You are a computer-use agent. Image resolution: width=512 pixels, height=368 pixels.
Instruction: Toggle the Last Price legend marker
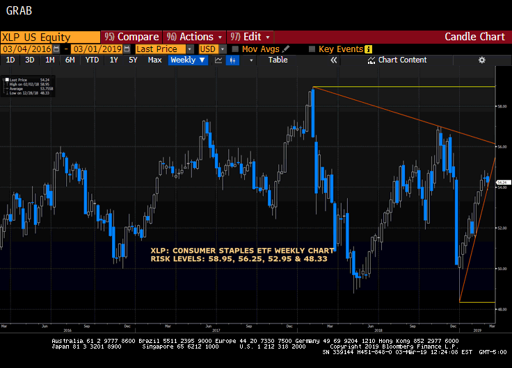pos(7,80)
